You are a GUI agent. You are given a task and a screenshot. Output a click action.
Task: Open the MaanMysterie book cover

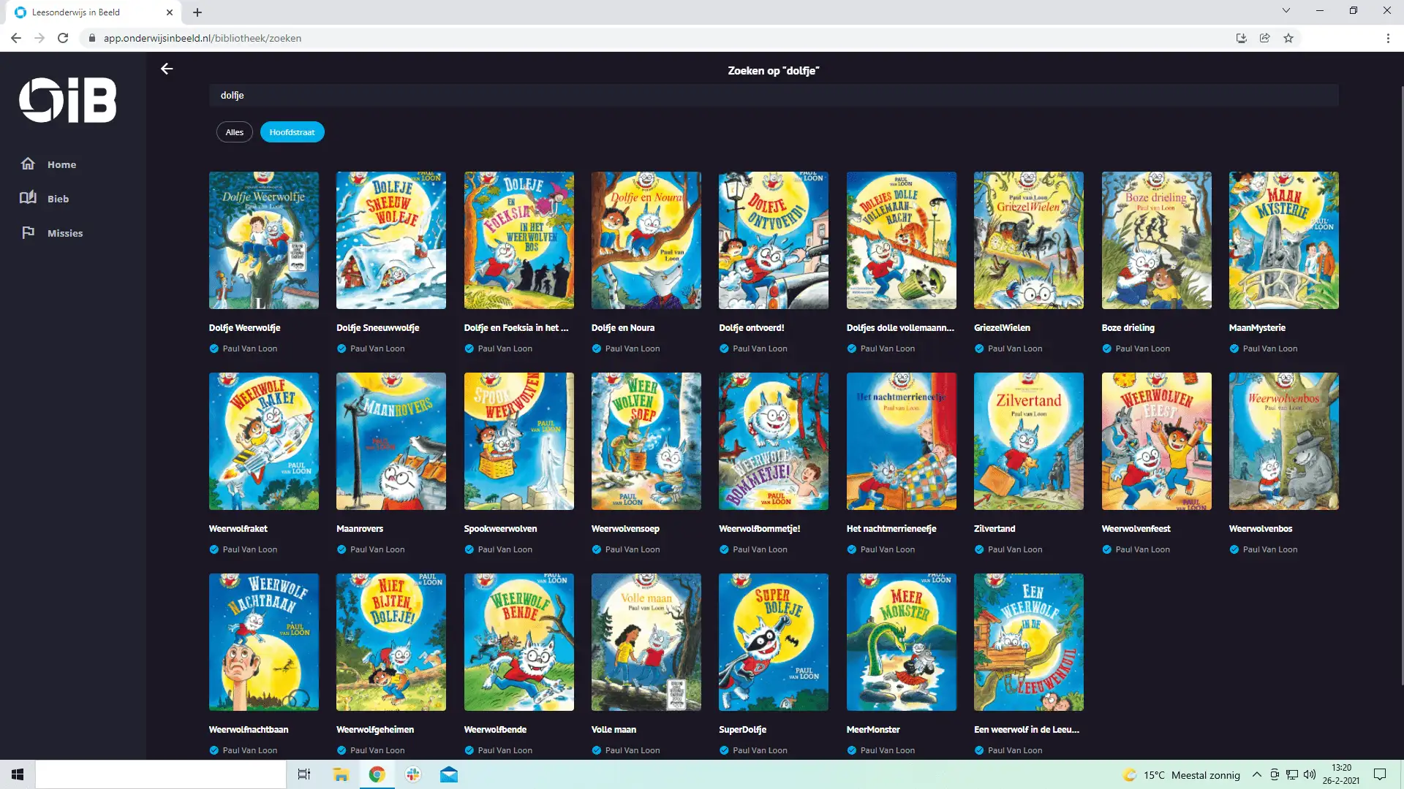(1284, 240)
